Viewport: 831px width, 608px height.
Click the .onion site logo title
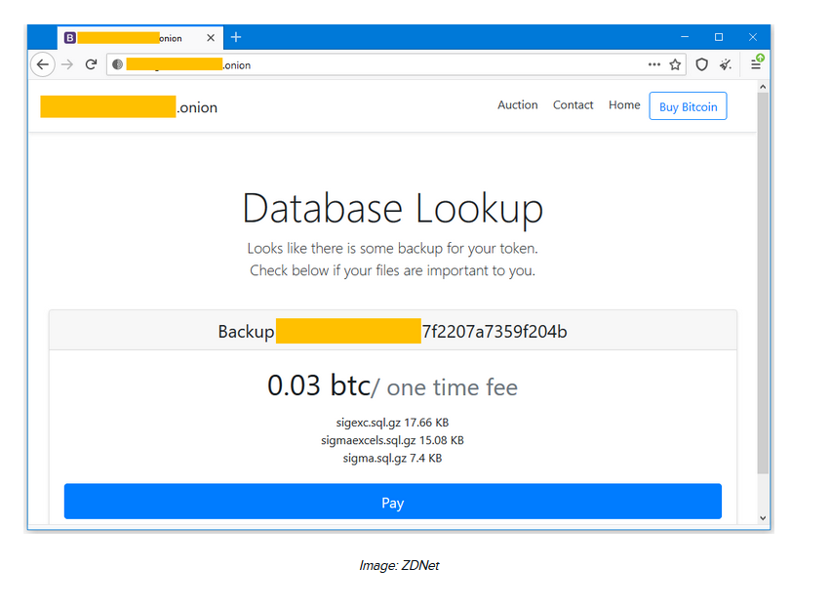pyautogui.click(x=129, y=107)
